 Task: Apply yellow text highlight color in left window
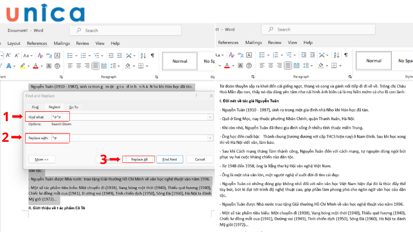22,66
